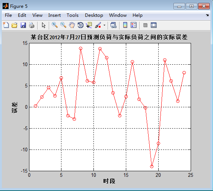The height and width of the screenshot is (191, 213).
Task: Open the Tools menu
Action: click(73, 15)
